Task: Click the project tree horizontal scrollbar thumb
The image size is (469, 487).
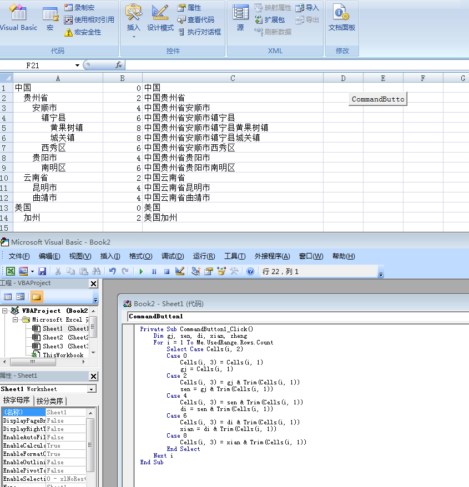Action: pyautogui.click(x=33, y=362)
